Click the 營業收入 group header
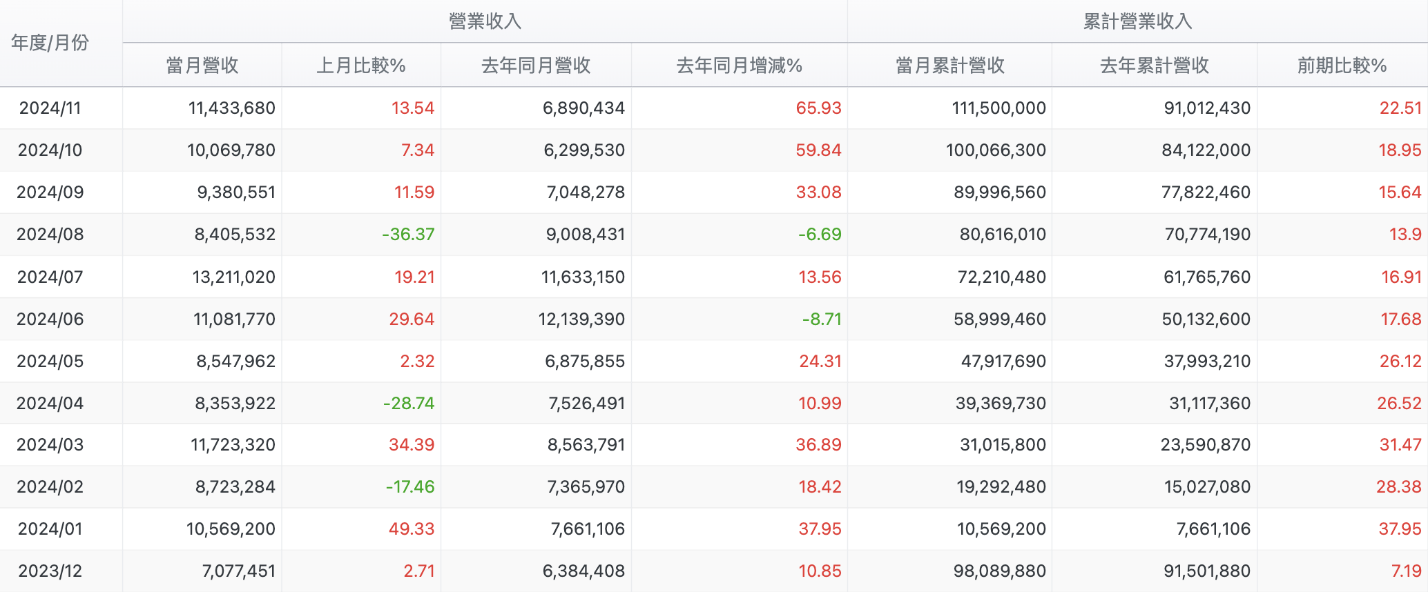The width and height of the screenshot is (1428, 592). (x=485, y=21)
